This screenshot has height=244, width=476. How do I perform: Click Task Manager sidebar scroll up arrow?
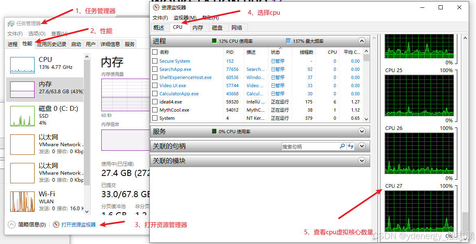pyautogui.click(x=87, y=57)
